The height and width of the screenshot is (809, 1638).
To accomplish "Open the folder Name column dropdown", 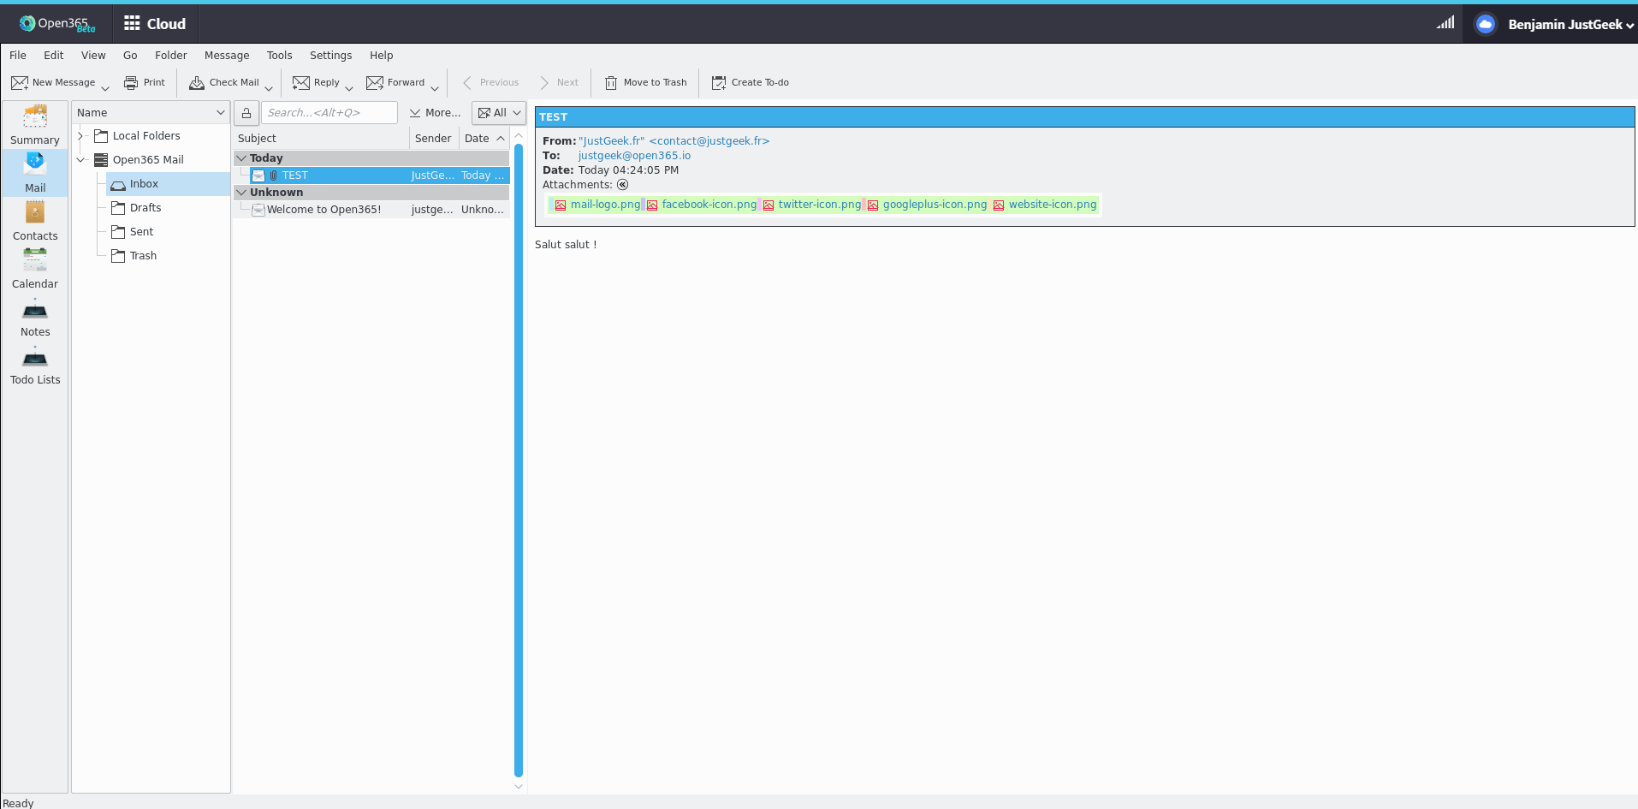I will coord(221,112).
